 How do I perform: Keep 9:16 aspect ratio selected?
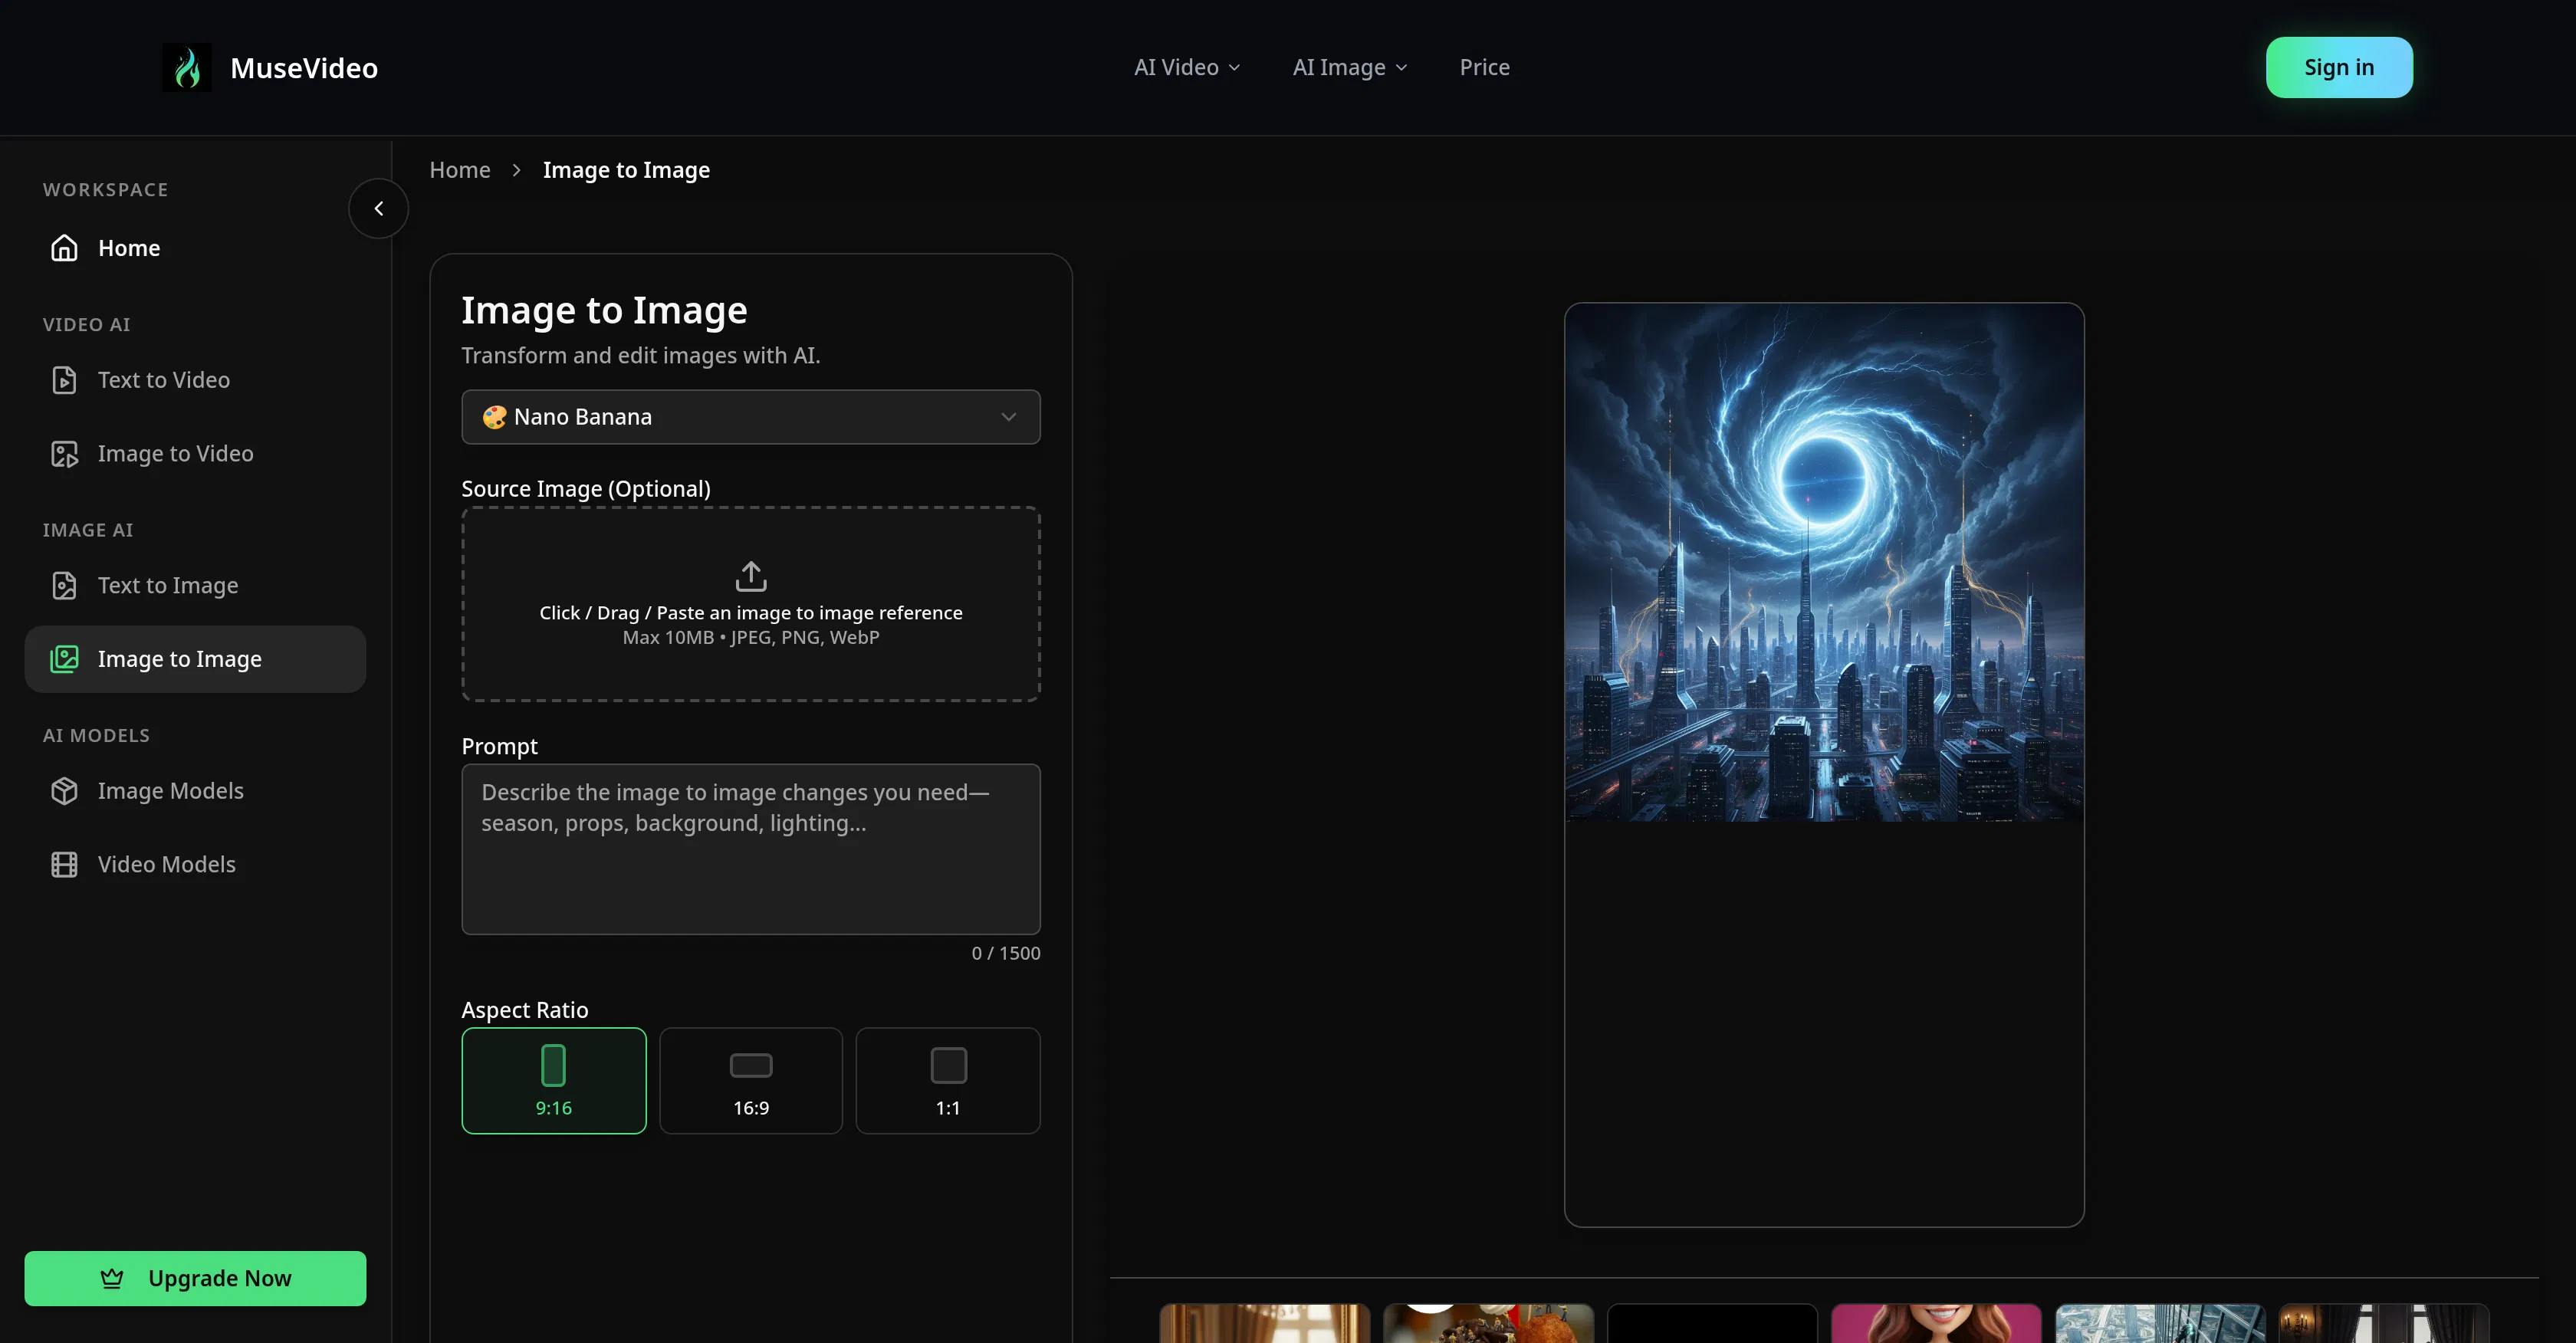554,1080
